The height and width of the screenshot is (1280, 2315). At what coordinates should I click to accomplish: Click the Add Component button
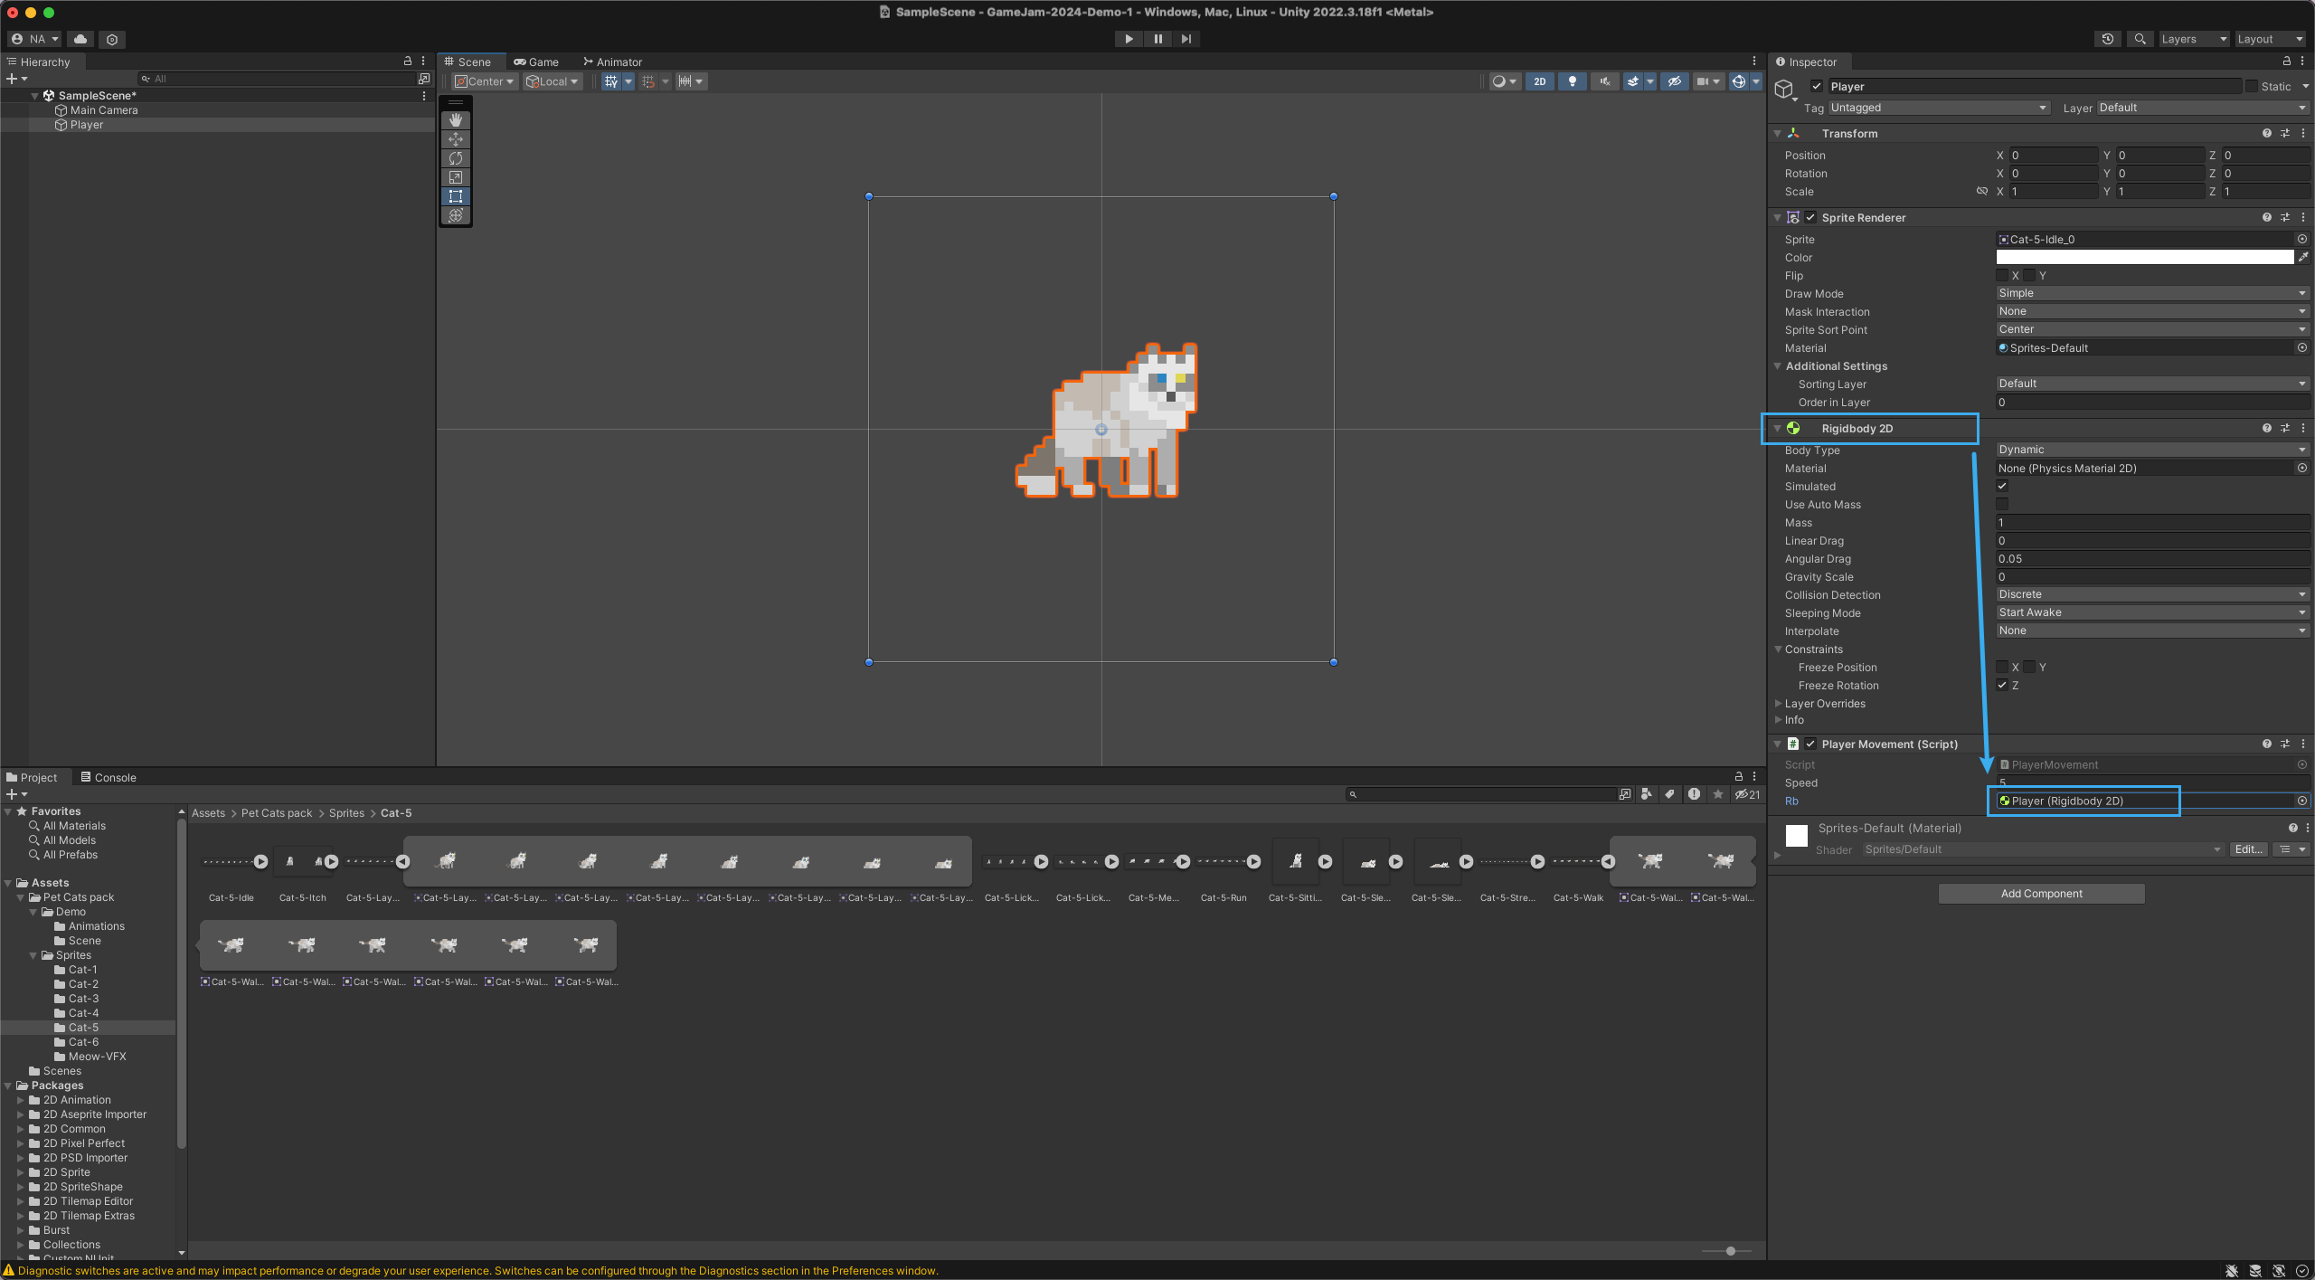(2041, 894)
